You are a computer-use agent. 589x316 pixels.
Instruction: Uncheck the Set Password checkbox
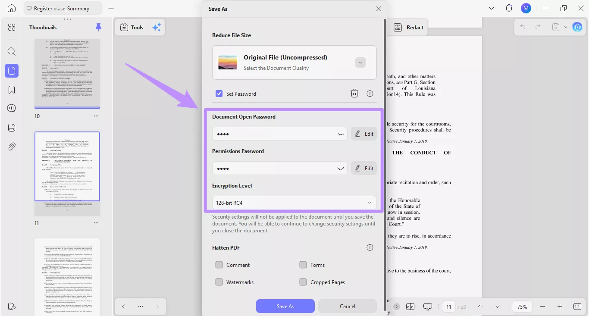click(x=219, y=94)
